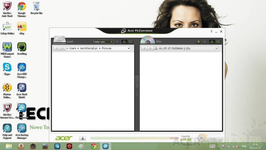Open the Folder view dropdown
Image resolution: width=266 pixels, height=150 pixels.
click(x=102, y=42)
